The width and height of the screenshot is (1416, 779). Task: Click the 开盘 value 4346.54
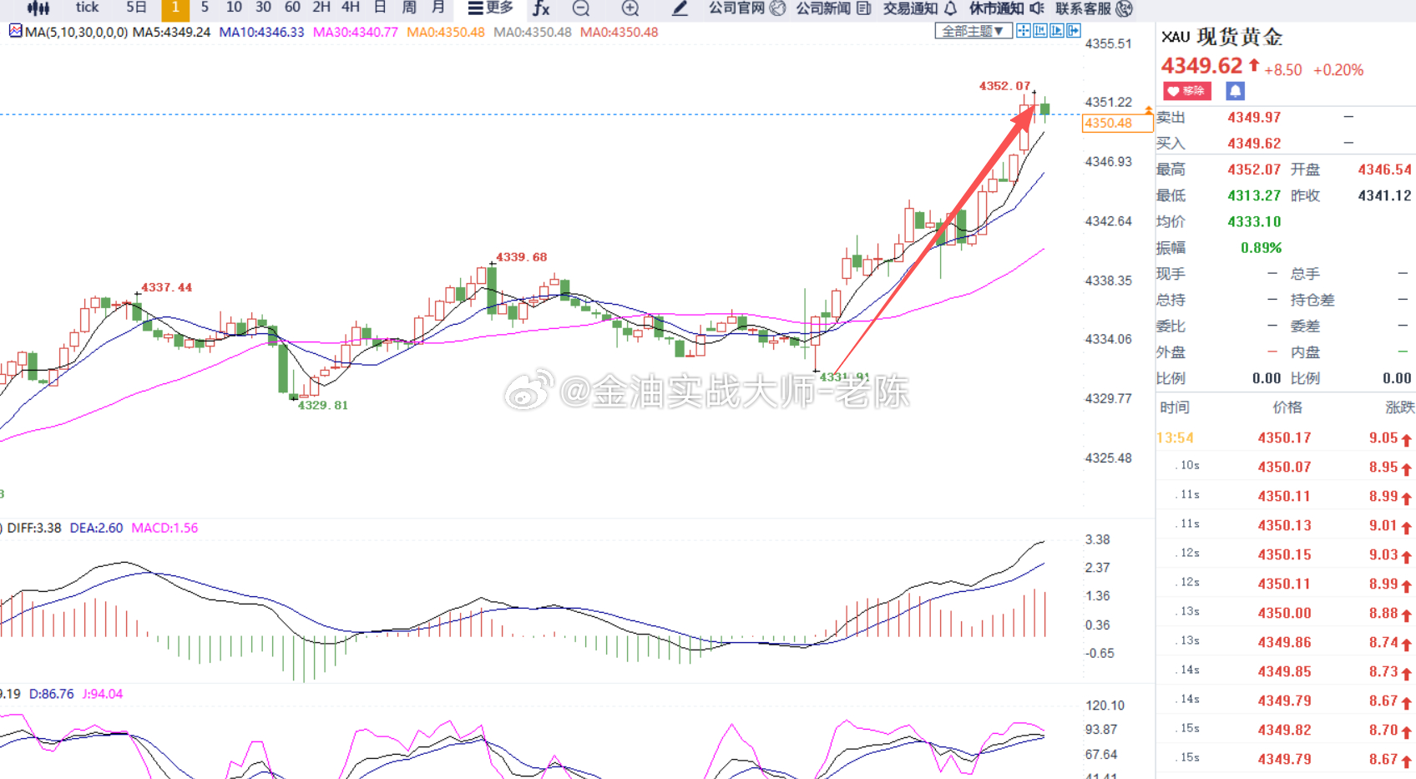coord(1384,169)
